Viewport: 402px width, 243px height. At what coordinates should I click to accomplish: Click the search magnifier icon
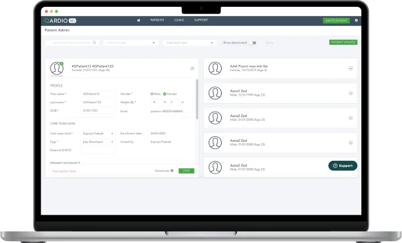94,43
